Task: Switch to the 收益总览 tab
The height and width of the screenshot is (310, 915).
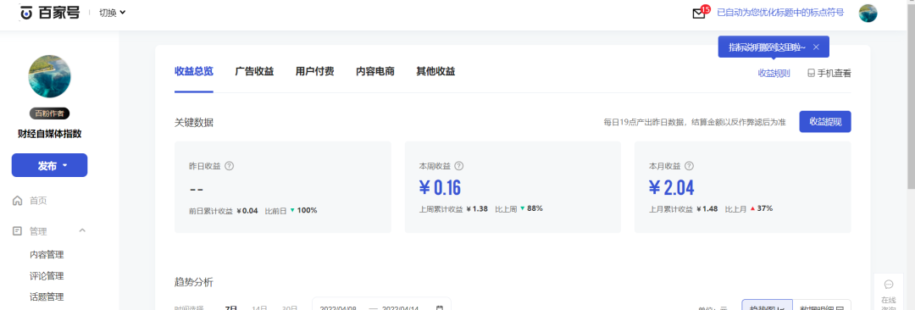Action: (194, 71)
